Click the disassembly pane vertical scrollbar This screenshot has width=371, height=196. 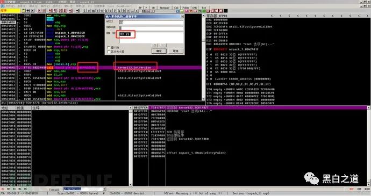tap(203, 57)
